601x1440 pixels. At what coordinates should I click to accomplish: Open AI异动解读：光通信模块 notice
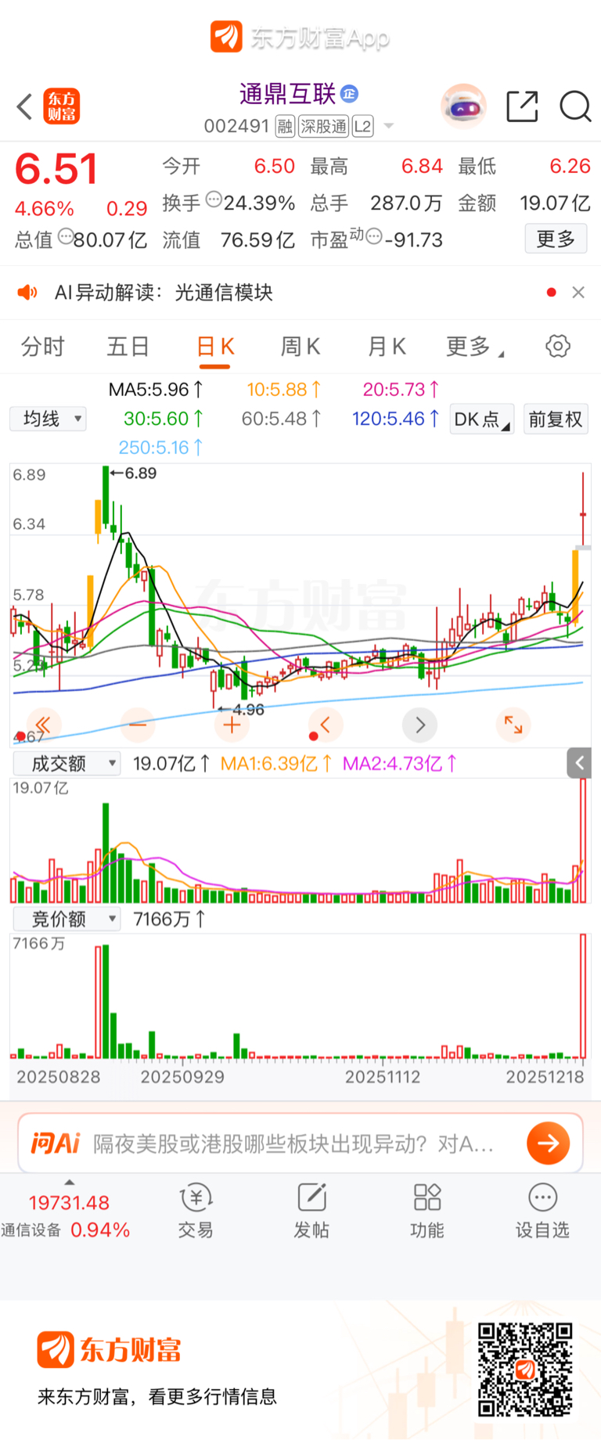coord(164,293)
